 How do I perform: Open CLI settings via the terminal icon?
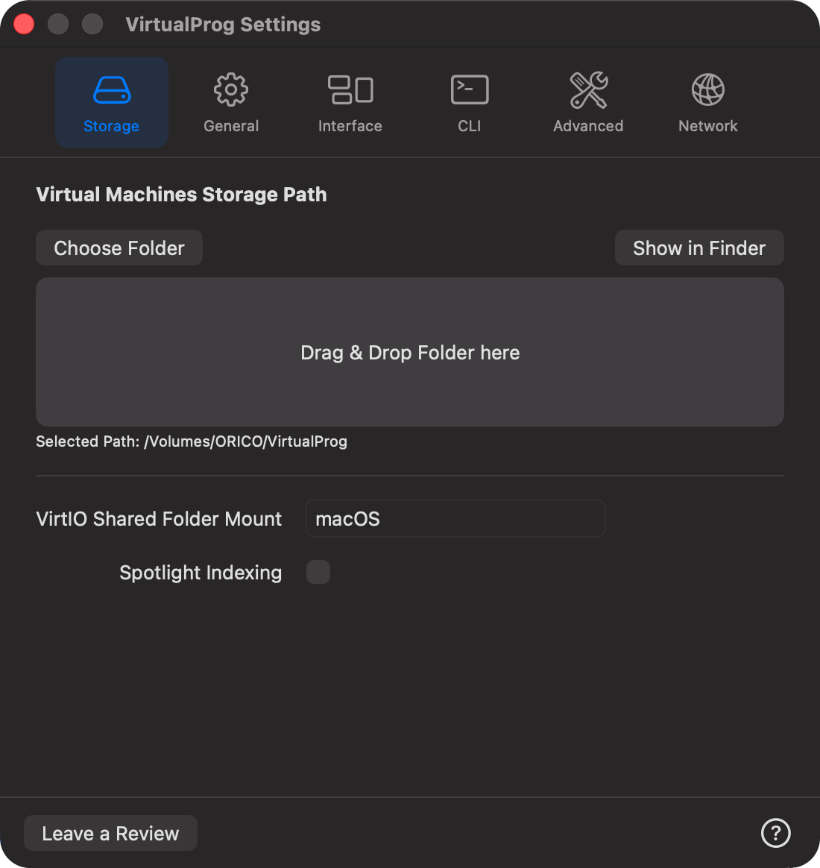pos(469,89)
